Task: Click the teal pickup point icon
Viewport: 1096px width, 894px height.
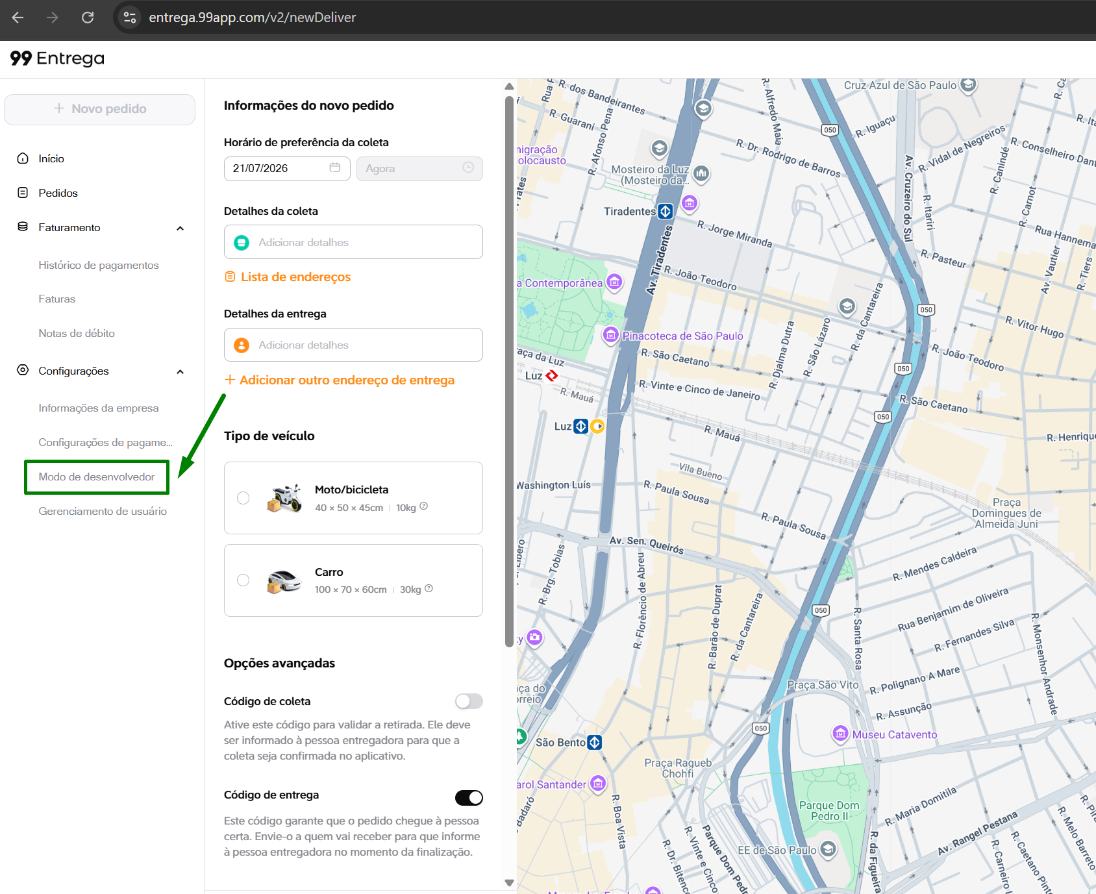Action: [242, 242]
